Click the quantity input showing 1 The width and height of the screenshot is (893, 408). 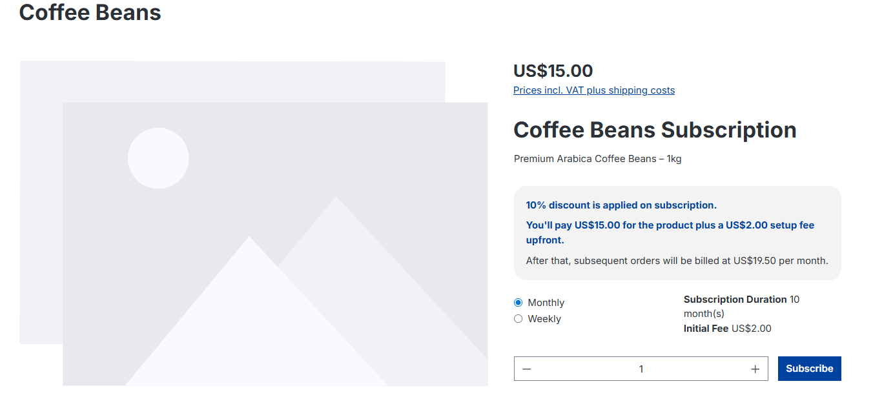click(x=641, y=369)
